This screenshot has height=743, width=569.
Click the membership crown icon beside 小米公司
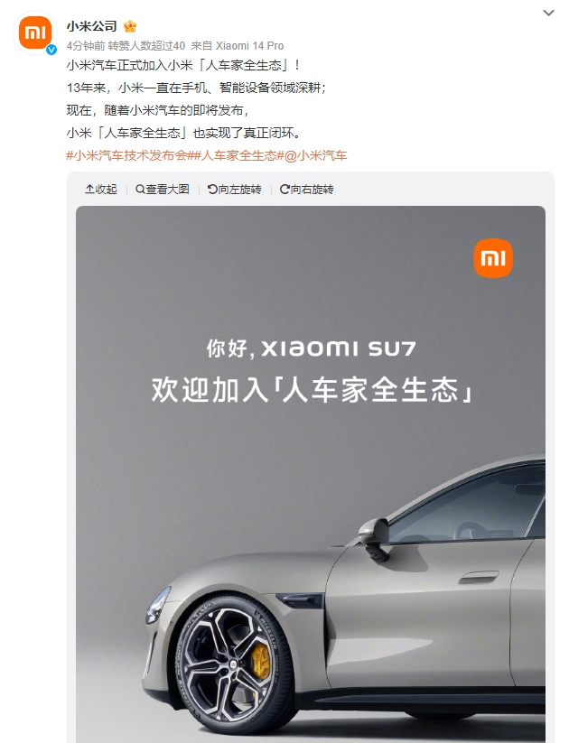(130, 26)
